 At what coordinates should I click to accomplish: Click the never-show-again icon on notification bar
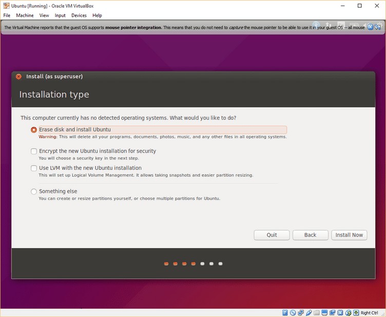(x=378, y=27)
